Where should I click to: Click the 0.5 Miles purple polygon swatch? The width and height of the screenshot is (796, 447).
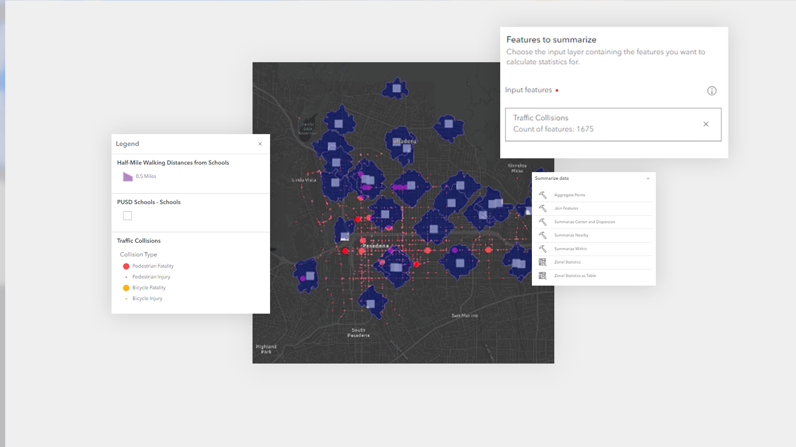[x=128, y=177]
